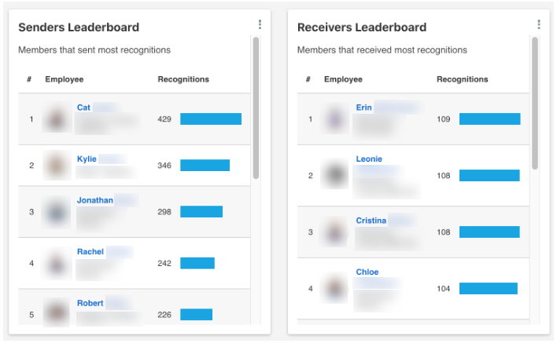
Task: Open Receivers Leaderboard three-dot options menu
Action: point(538,25)
